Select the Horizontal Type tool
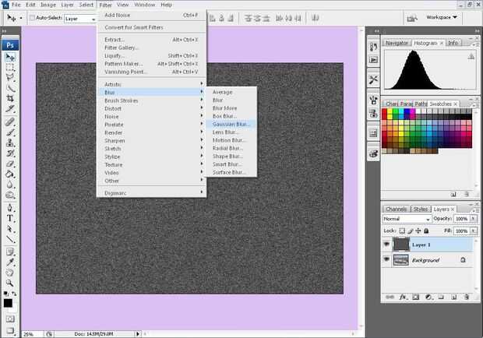This screenshot has height=338, width=483. (10, 218)
